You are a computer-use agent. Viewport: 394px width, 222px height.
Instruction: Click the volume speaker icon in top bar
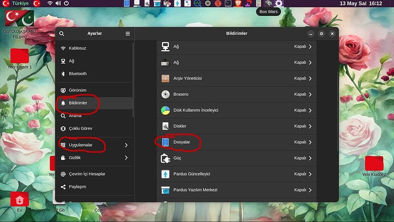58,3
